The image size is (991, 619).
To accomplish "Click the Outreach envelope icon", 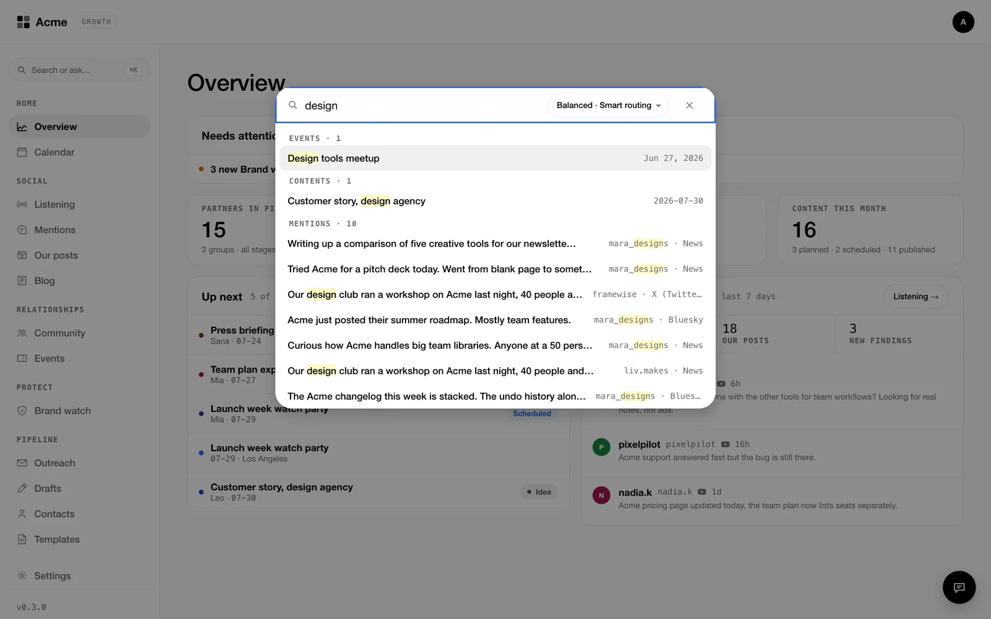I will pyautogui.click(x=22, y=463).
